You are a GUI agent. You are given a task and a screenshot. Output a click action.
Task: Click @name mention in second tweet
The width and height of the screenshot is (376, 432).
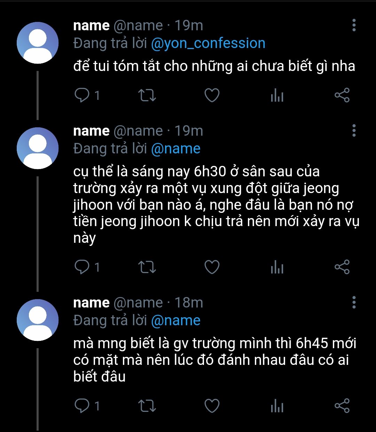point(176,149)
